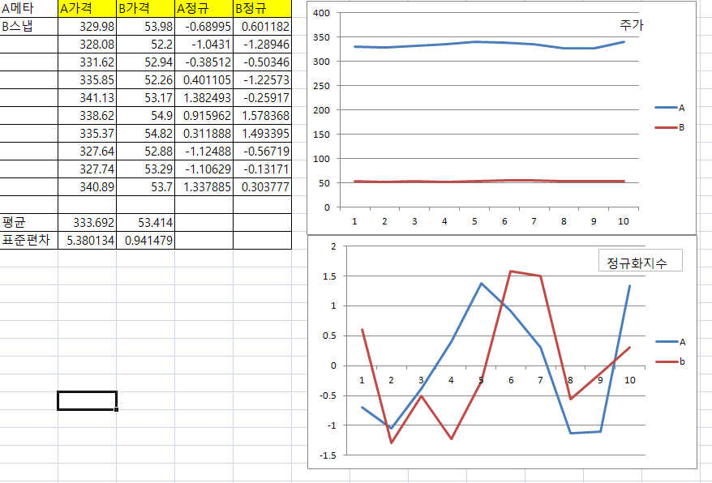
Task: Select cell with value -1.0431
Action: [204, 45]
